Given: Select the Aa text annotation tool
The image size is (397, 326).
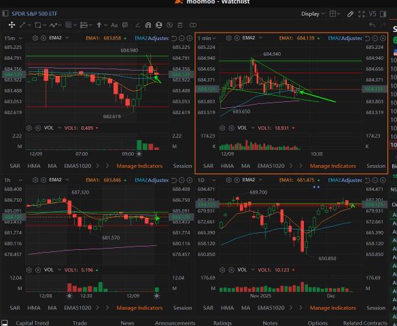Looking at the screenshot, I should pos(114,25).
